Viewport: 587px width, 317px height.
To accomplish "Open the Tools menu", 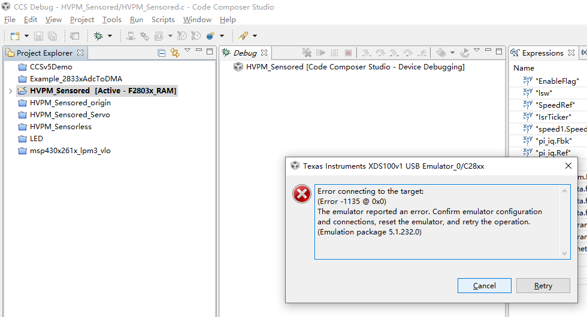I will pyautogui.click(x=112, y=19).
